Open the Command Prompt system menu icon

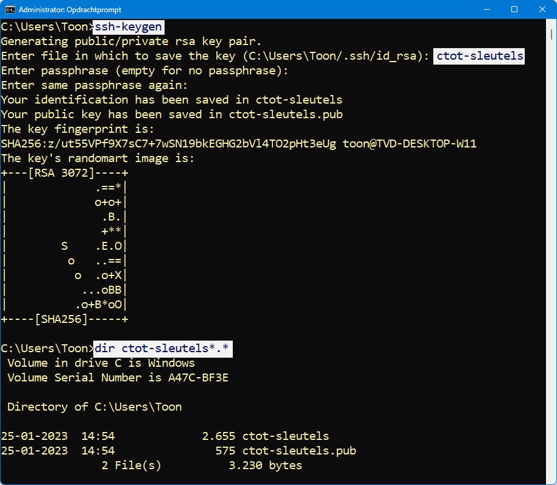10,10
